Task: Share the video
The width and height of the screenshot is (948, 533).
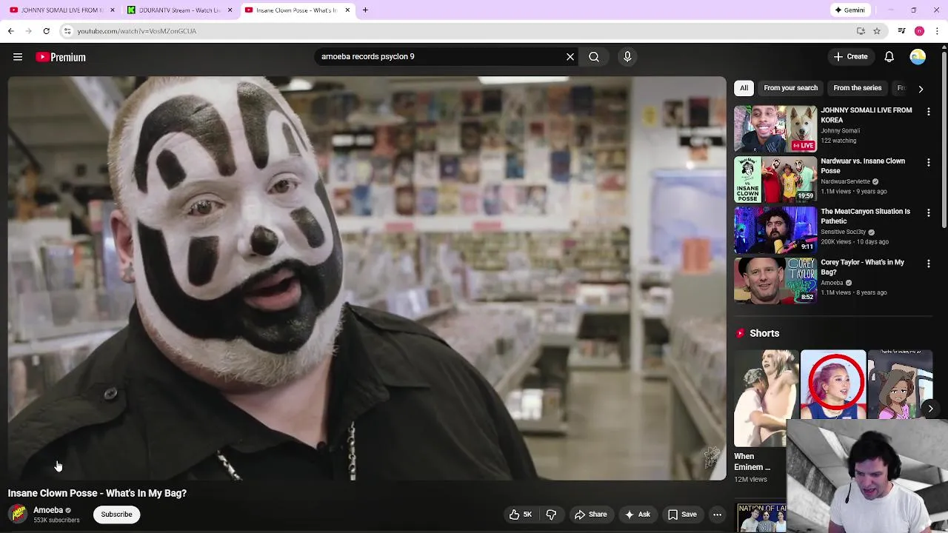Action: (x=591, y=514)
